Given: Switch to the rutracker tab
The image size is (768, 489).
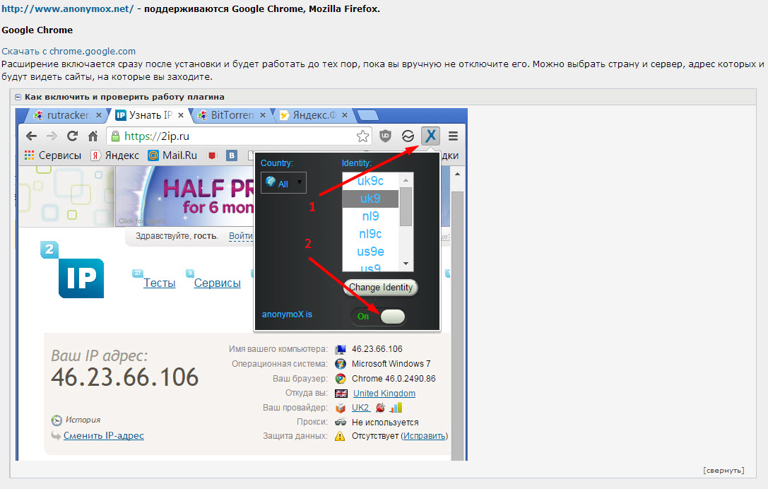Looking at the screenshot, I should [x=68, y=115].
